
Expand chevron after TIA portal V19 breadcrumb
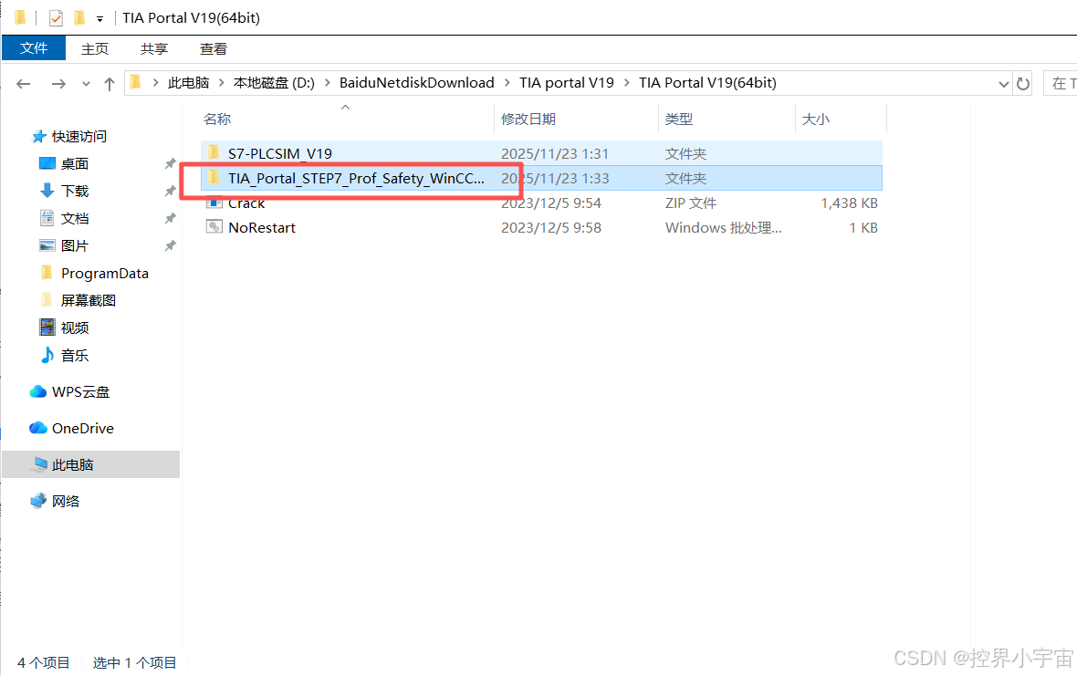[626, 83]
